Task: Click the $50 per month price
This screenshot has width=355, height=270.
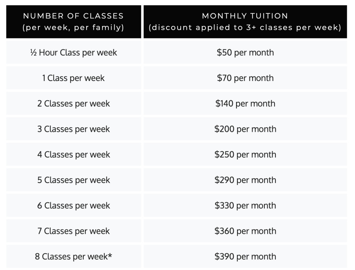Action: tap(245, 53)
